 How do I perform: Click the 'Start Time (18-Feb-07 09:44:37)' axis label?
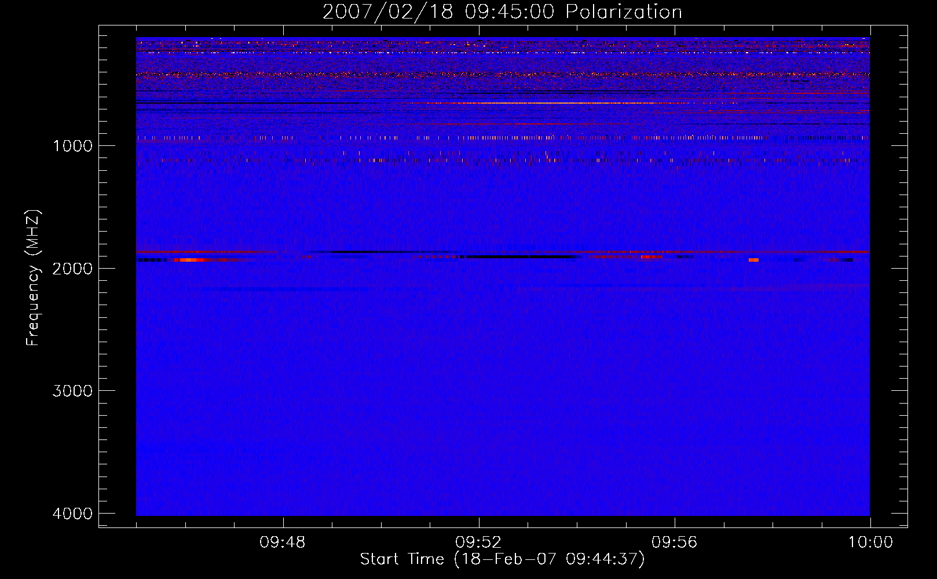(x=502, y=559)
